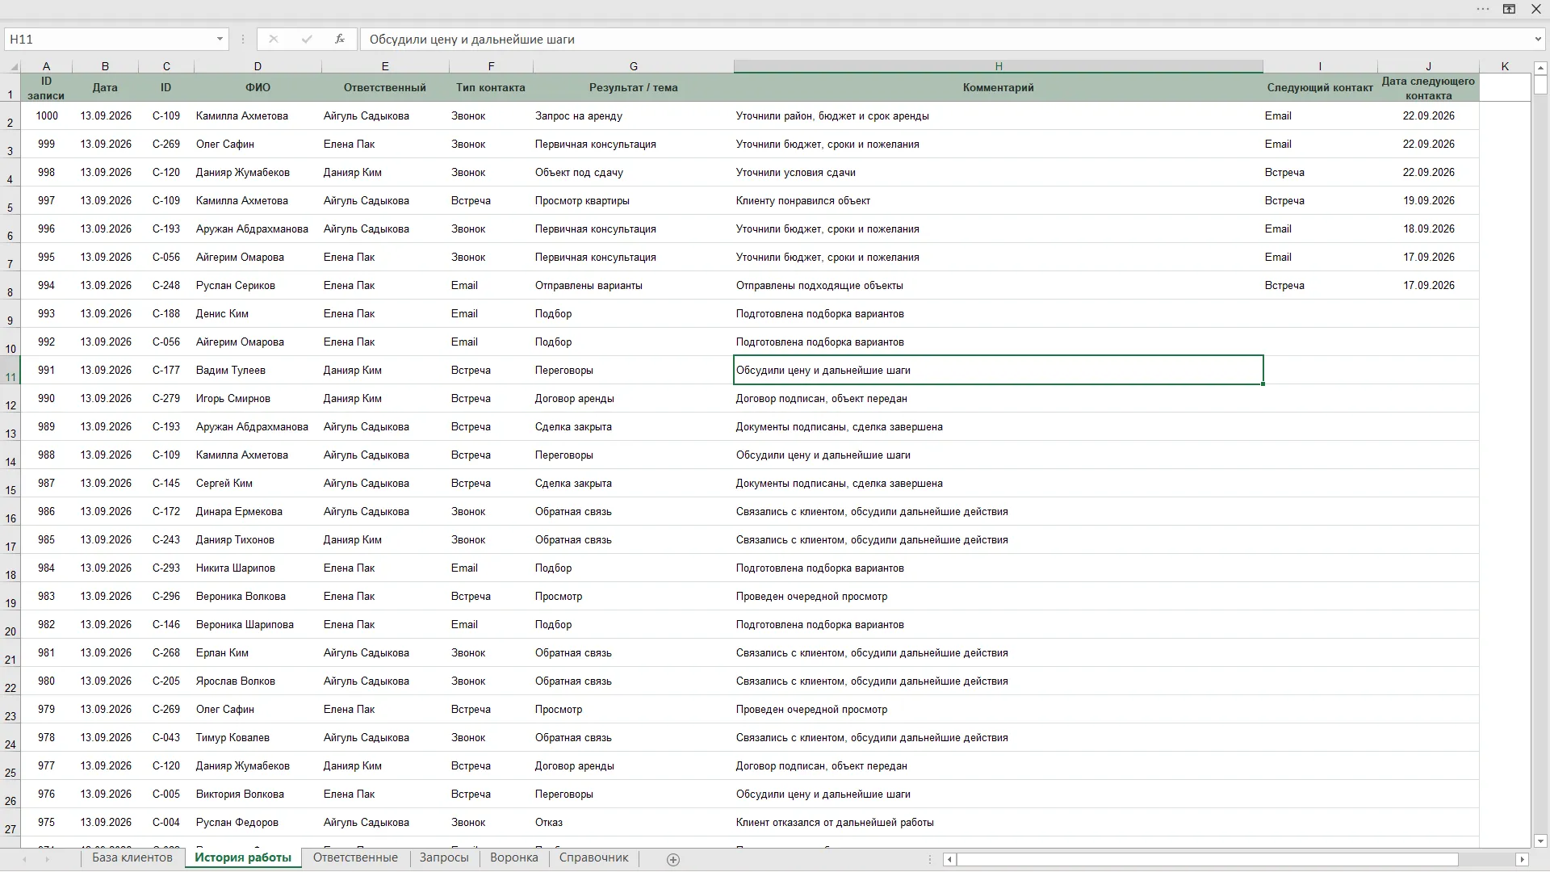Click the horizontal scrollbar thumb
1550x872 pixels.
(1208, 860)
